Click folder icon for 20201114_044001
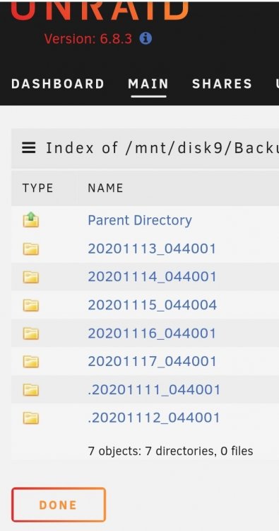The height and width of the screenshot is (531, 279). tap(31, 277)
